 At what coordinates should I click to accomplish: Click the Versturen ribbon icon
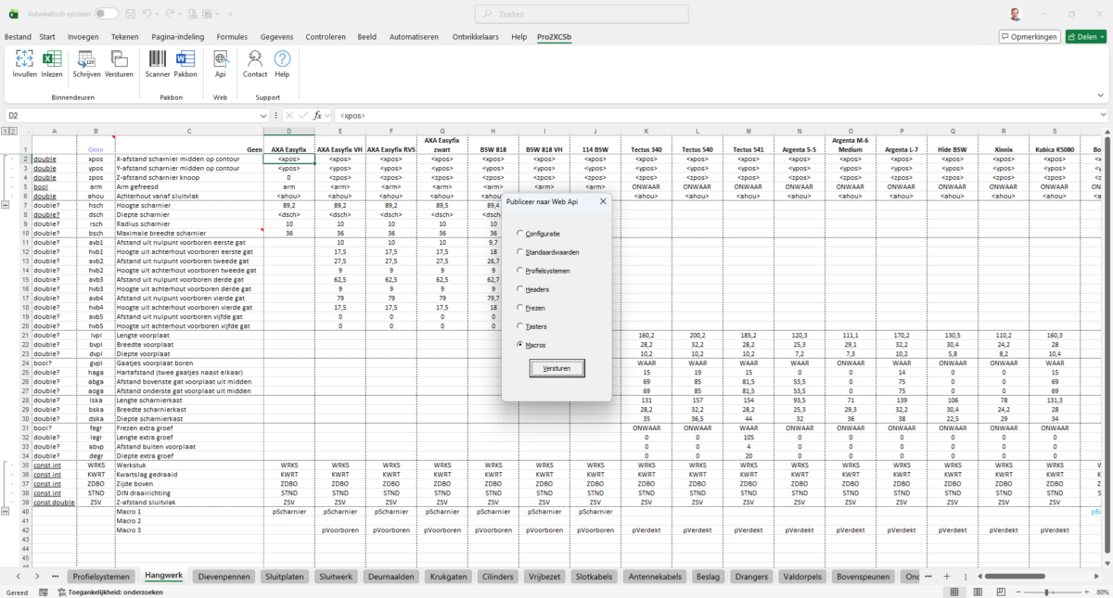[119, 63]
